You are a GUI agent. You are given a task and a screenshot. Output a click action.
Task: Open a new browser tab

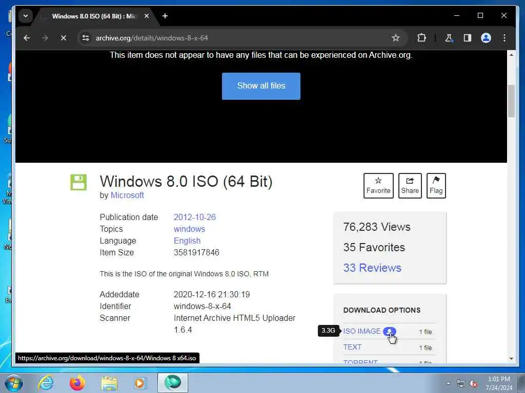pyautogui.click(x=165, y=16)
